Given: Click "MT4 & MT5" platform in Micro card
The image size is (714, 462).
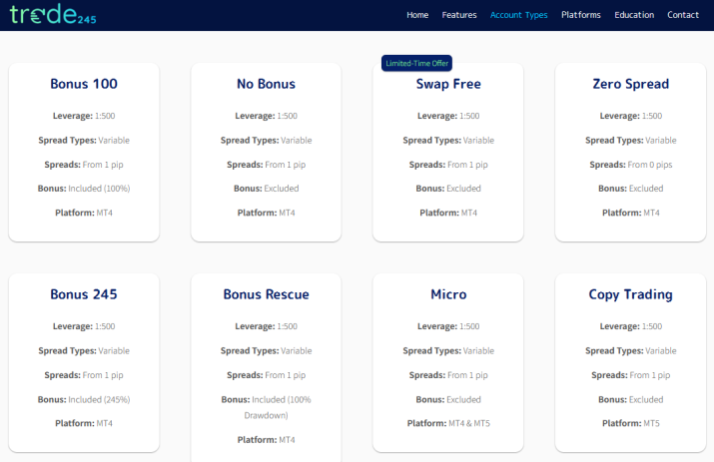Looking at the screenshot, I should click(x=469, y=423).
